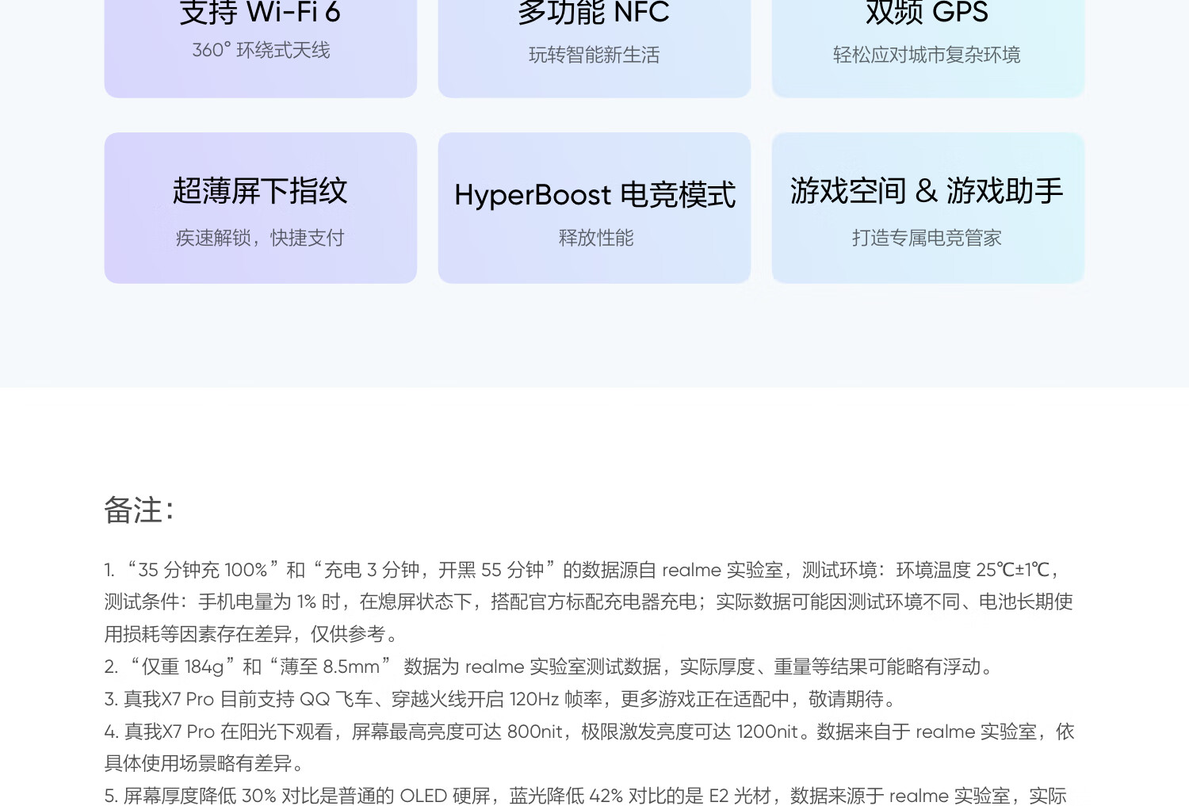Select the 超薄屏下指纹 feature card

coord(261,208)
